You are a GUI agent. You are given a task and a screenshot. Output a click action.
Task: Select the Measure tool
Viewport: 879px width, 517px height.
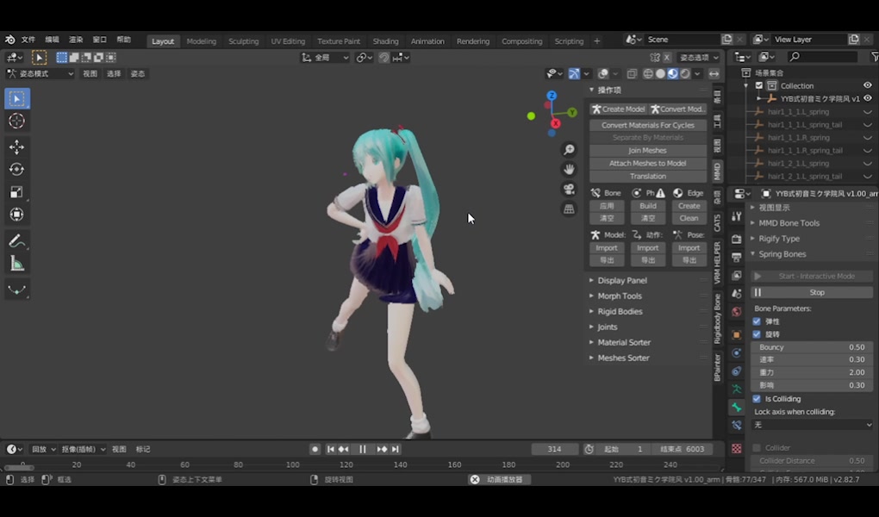click(17, 264)
